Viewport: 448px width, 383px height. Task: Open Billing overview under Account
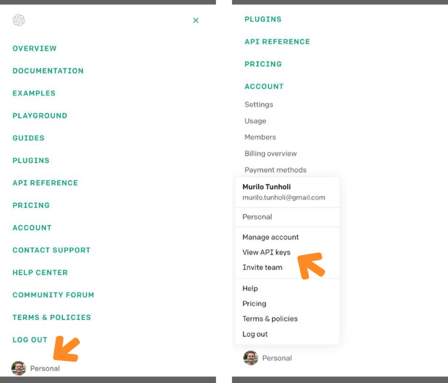[x=270, y=154]
